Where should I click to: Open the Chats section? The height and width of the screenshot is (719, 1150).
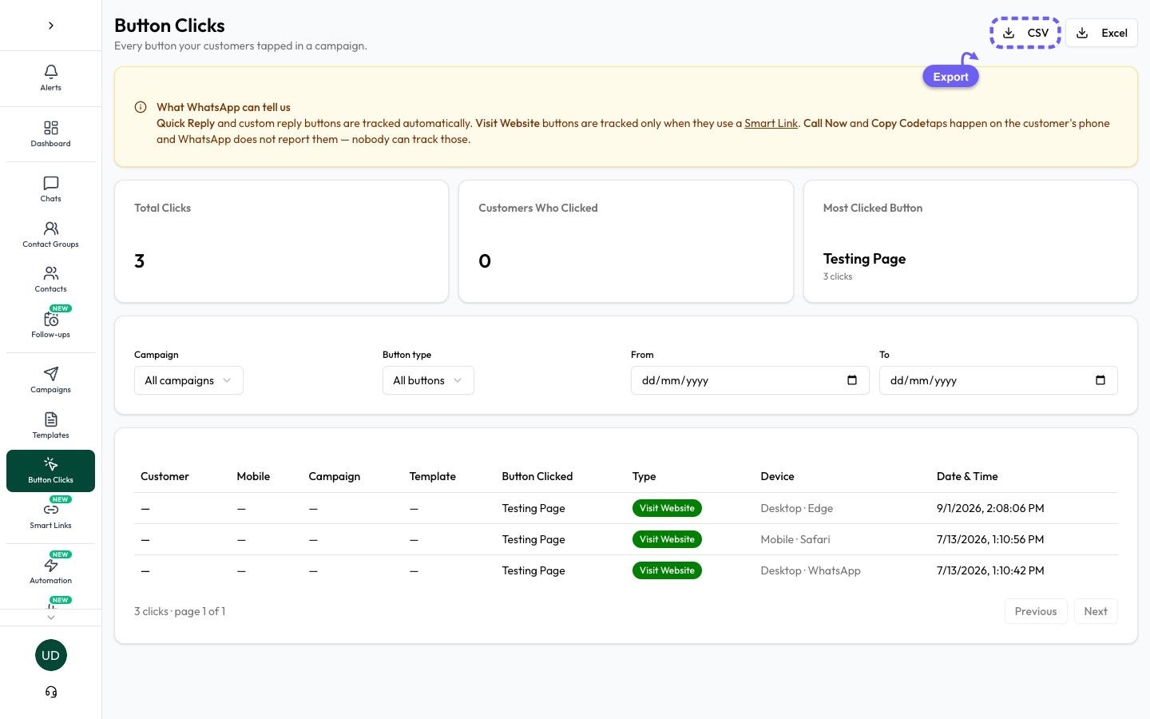[x=50, y=189]
